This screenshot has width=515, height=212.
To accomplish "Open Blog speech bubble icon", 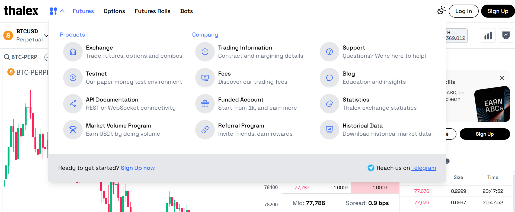I will click(x=330, y=78).
